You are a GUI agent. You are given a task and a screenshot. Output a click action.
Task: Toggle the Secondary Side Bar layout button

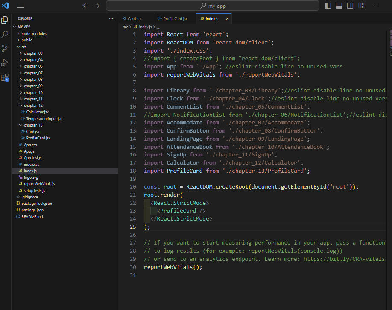[350, 6]
